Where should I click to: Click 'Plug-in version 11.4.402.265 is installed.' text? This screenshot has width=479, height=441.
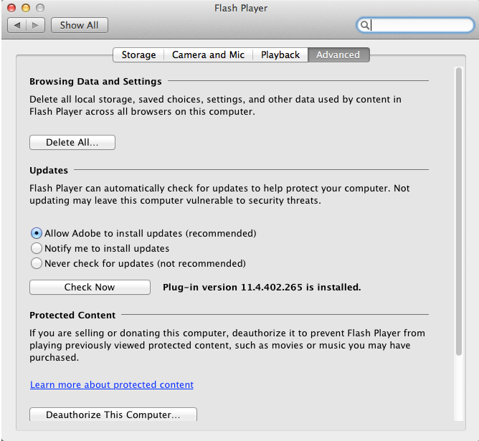click(262, 287)
